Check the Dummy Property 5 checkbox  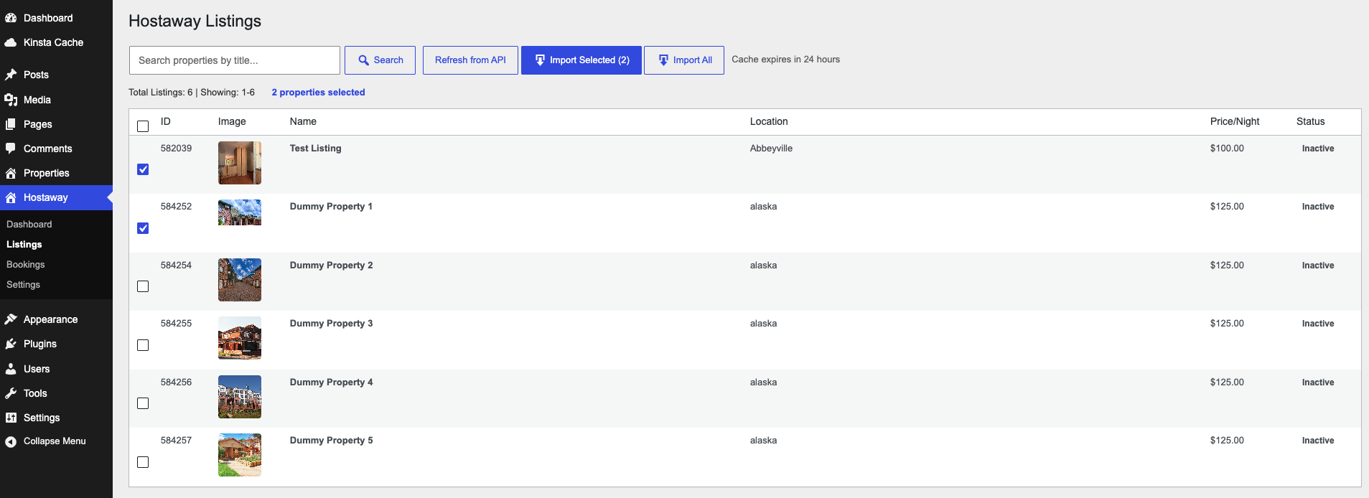click(143, 462)
